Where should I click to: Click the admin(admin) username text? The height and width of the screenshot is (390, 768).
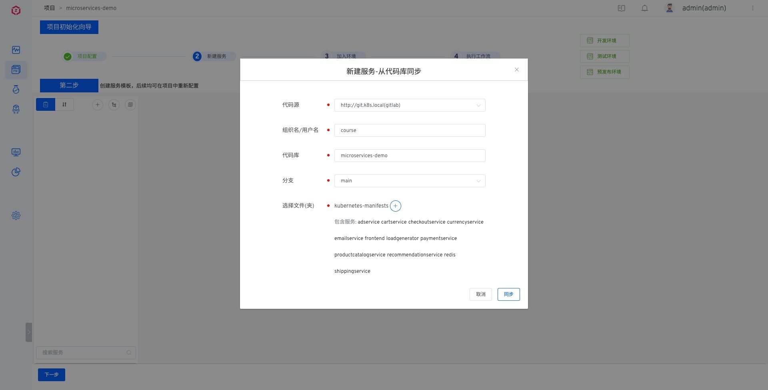pyautogui.click(x=704, y=8)
